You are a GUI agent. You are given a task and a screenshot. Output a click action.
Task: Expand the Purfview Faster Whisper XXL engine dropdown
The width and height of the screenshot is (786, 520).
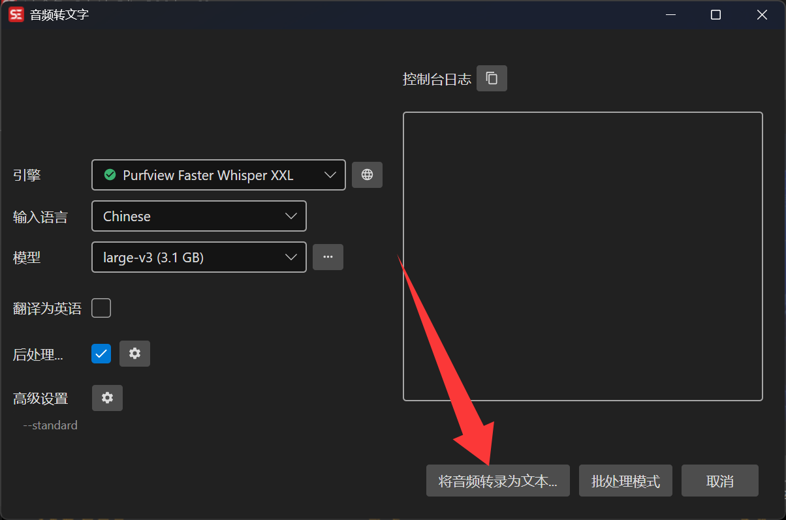pos(219,175)
